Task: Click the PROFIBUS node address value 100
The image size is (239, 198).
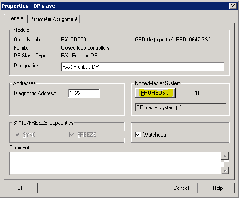Action: pyautogui.click(x=199, y=93)
